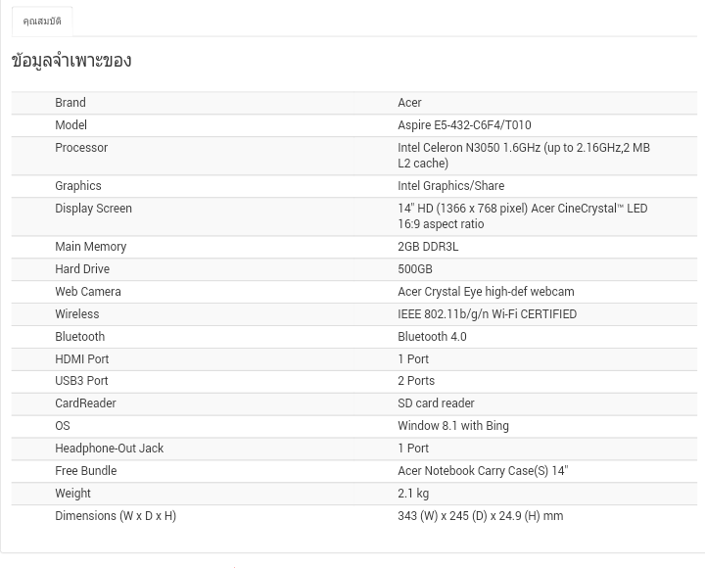Click the Weight label

(x=72, y=493)
